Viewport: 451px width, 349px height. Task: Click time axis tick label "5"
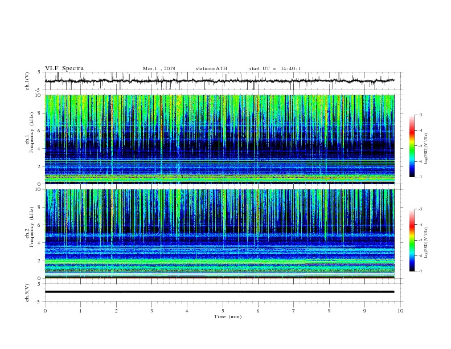point(223,311)
